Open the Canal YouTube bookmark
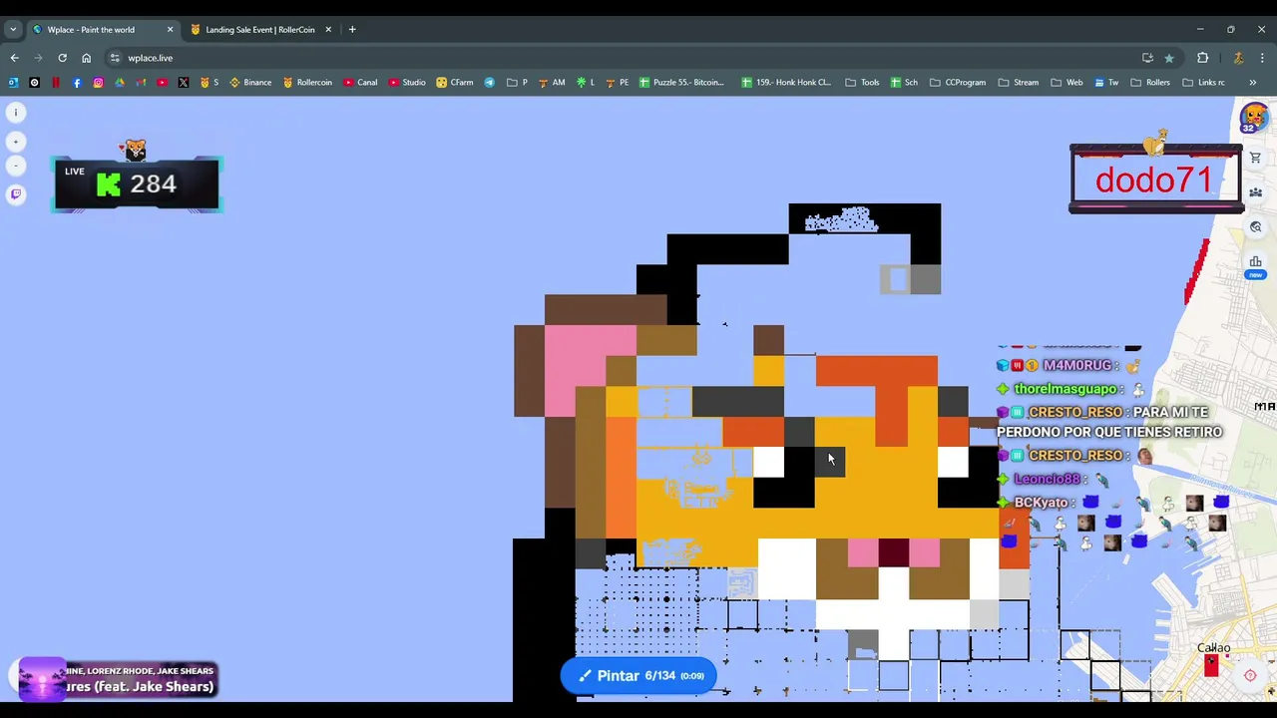The image size is (1277, 718). 360,82
